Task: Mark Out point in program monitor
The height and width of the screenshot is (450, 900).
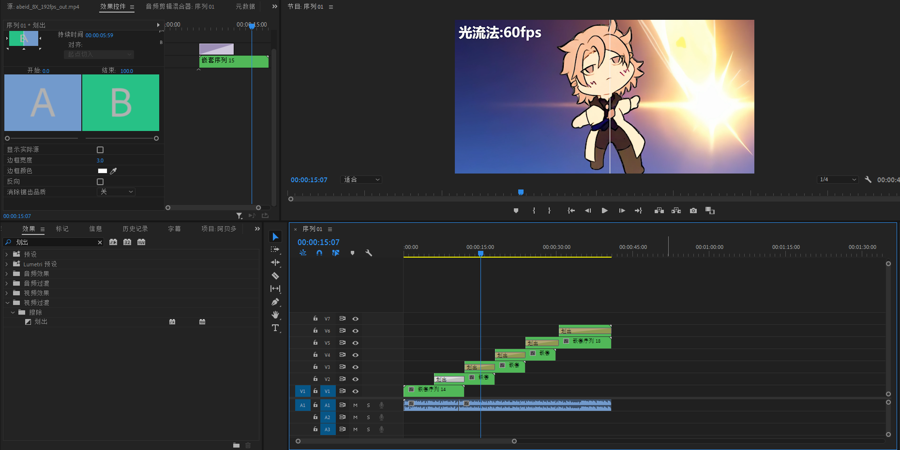Action: tap(549, 211)
